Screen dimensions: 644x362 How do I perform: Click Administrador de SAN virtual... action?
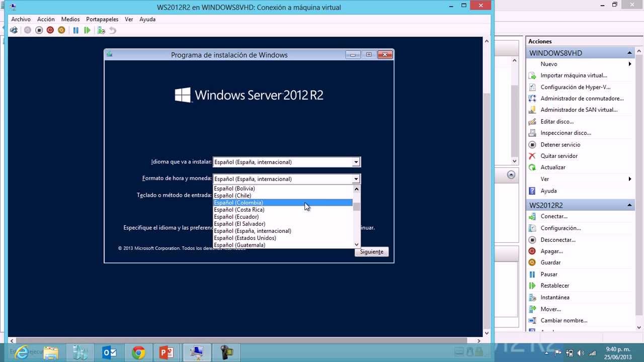pos(579,110)
